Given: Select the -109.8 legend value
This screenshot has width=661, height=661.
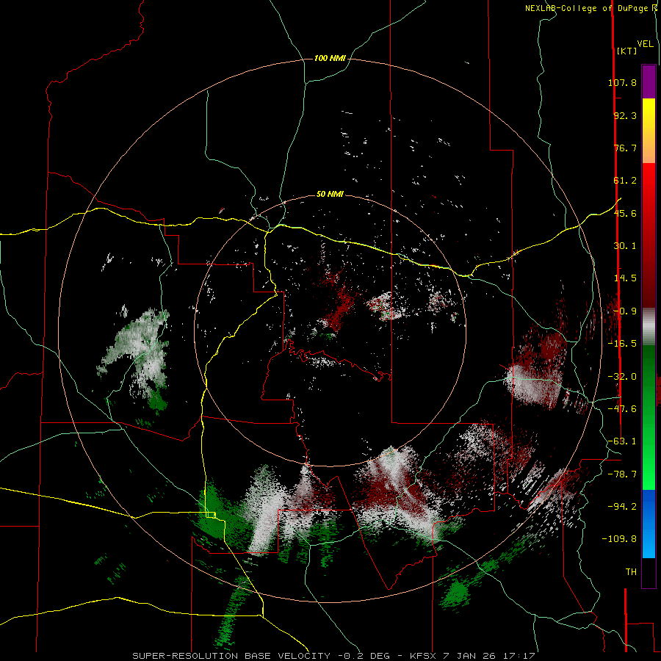Looking at the screenshot, I should click(x=619, y=539).
